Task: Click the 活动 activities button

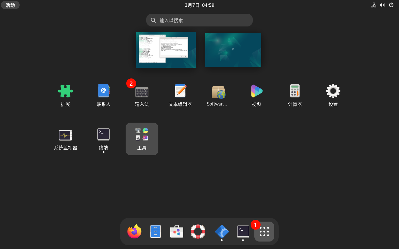Action: (10, 5)
